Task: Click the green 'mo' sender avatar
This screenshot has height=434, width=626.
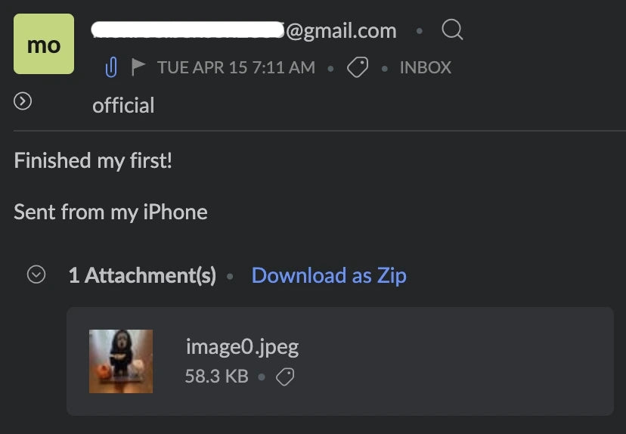Action: (x=44, y=44)
